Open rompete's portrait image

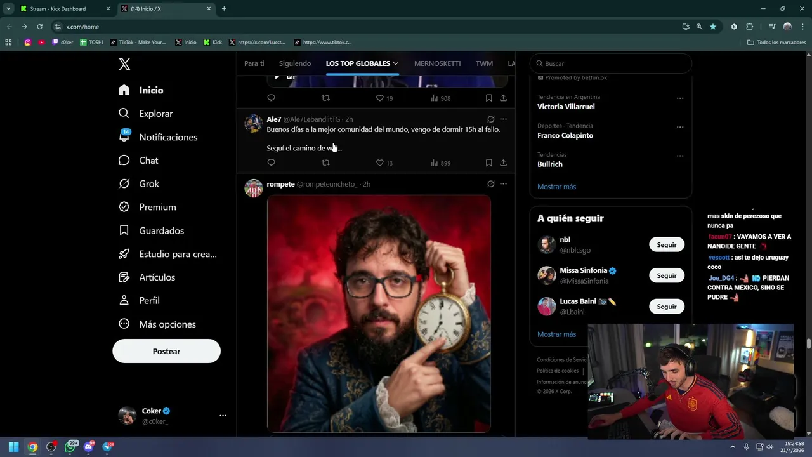click(x=379, y=314)
